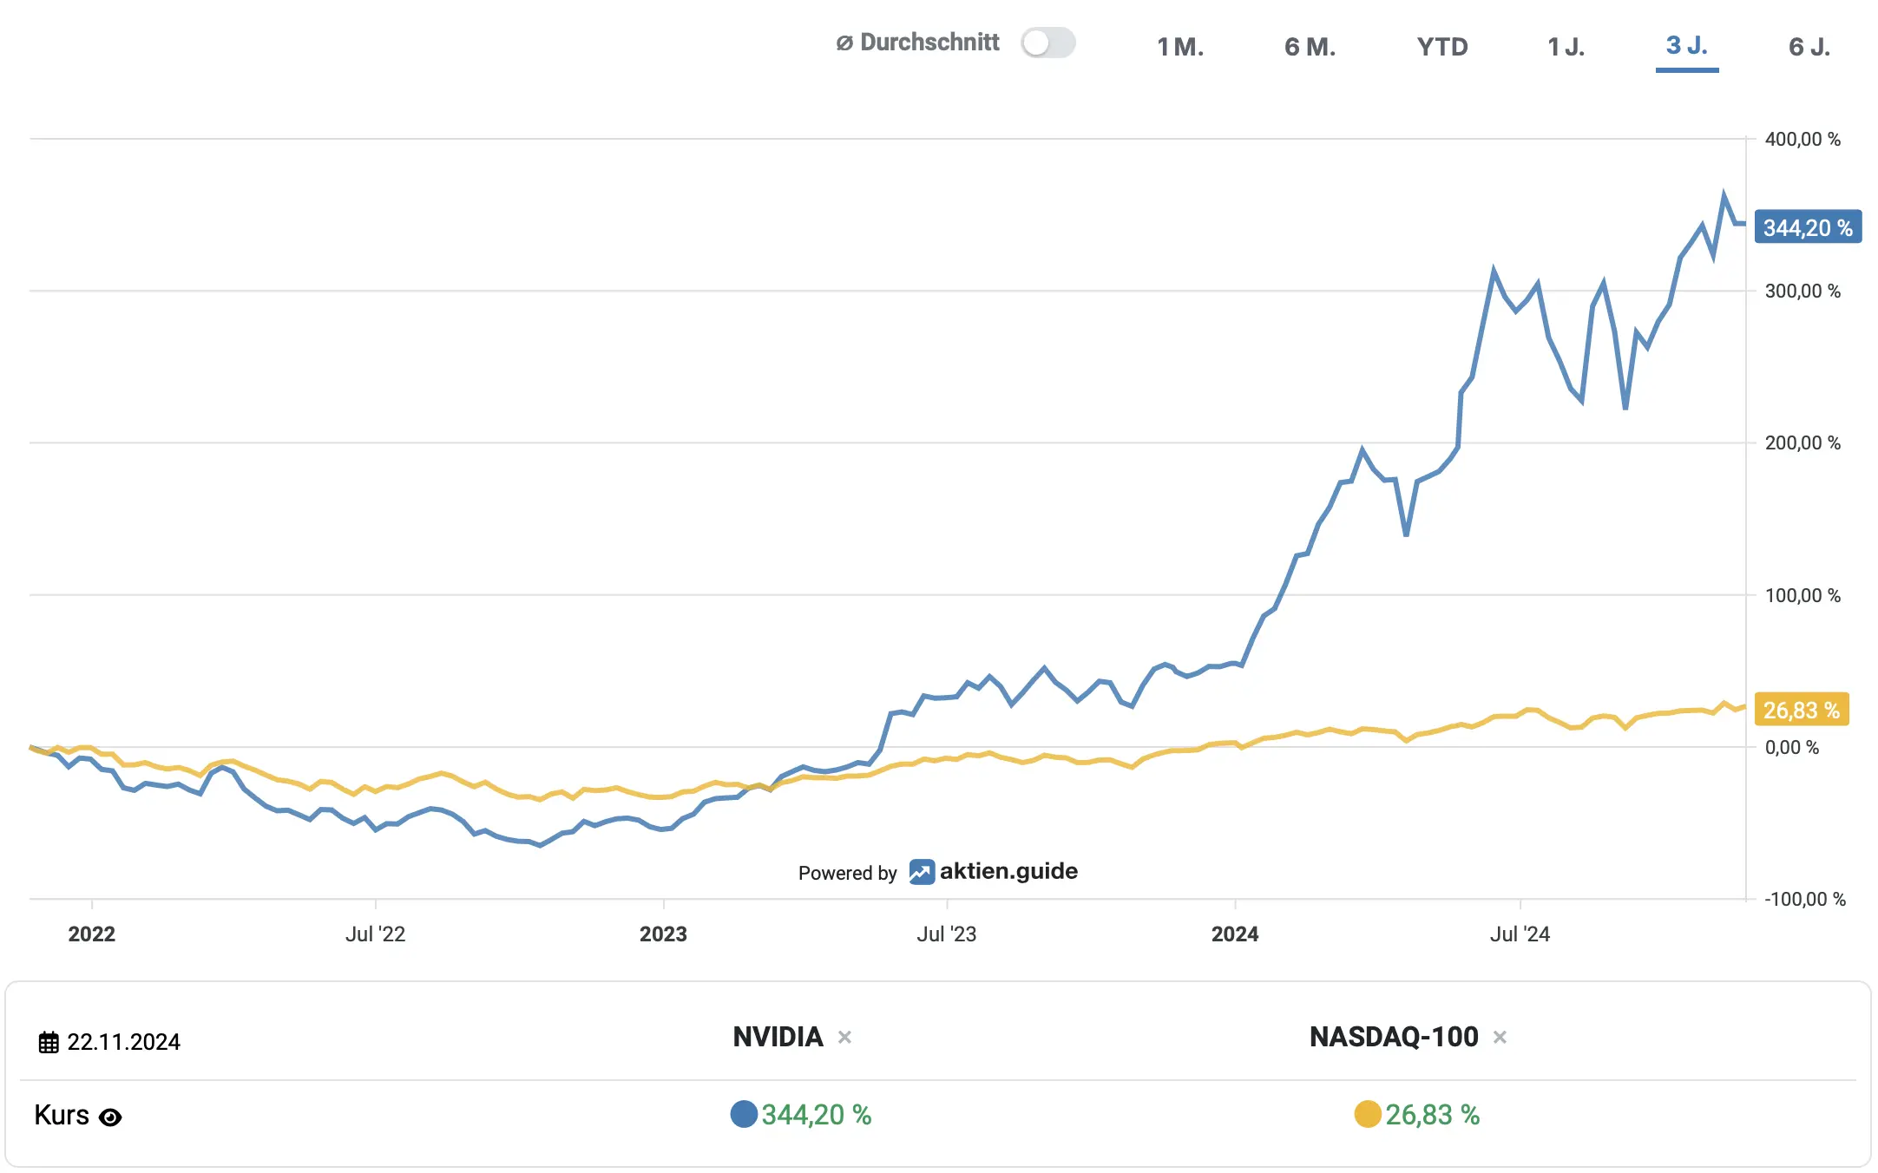Viewport: 1878px width, 1173px height.
Task: Click the NVIDIA column heading
Action: [x=778, y=1037]
